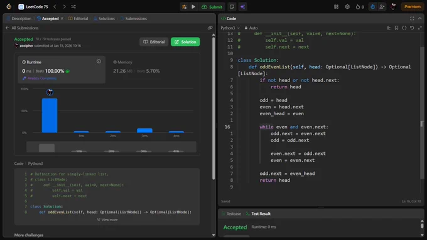Click the code editor vertical scrollbar
427x240 pixels.
click(422, 113)
